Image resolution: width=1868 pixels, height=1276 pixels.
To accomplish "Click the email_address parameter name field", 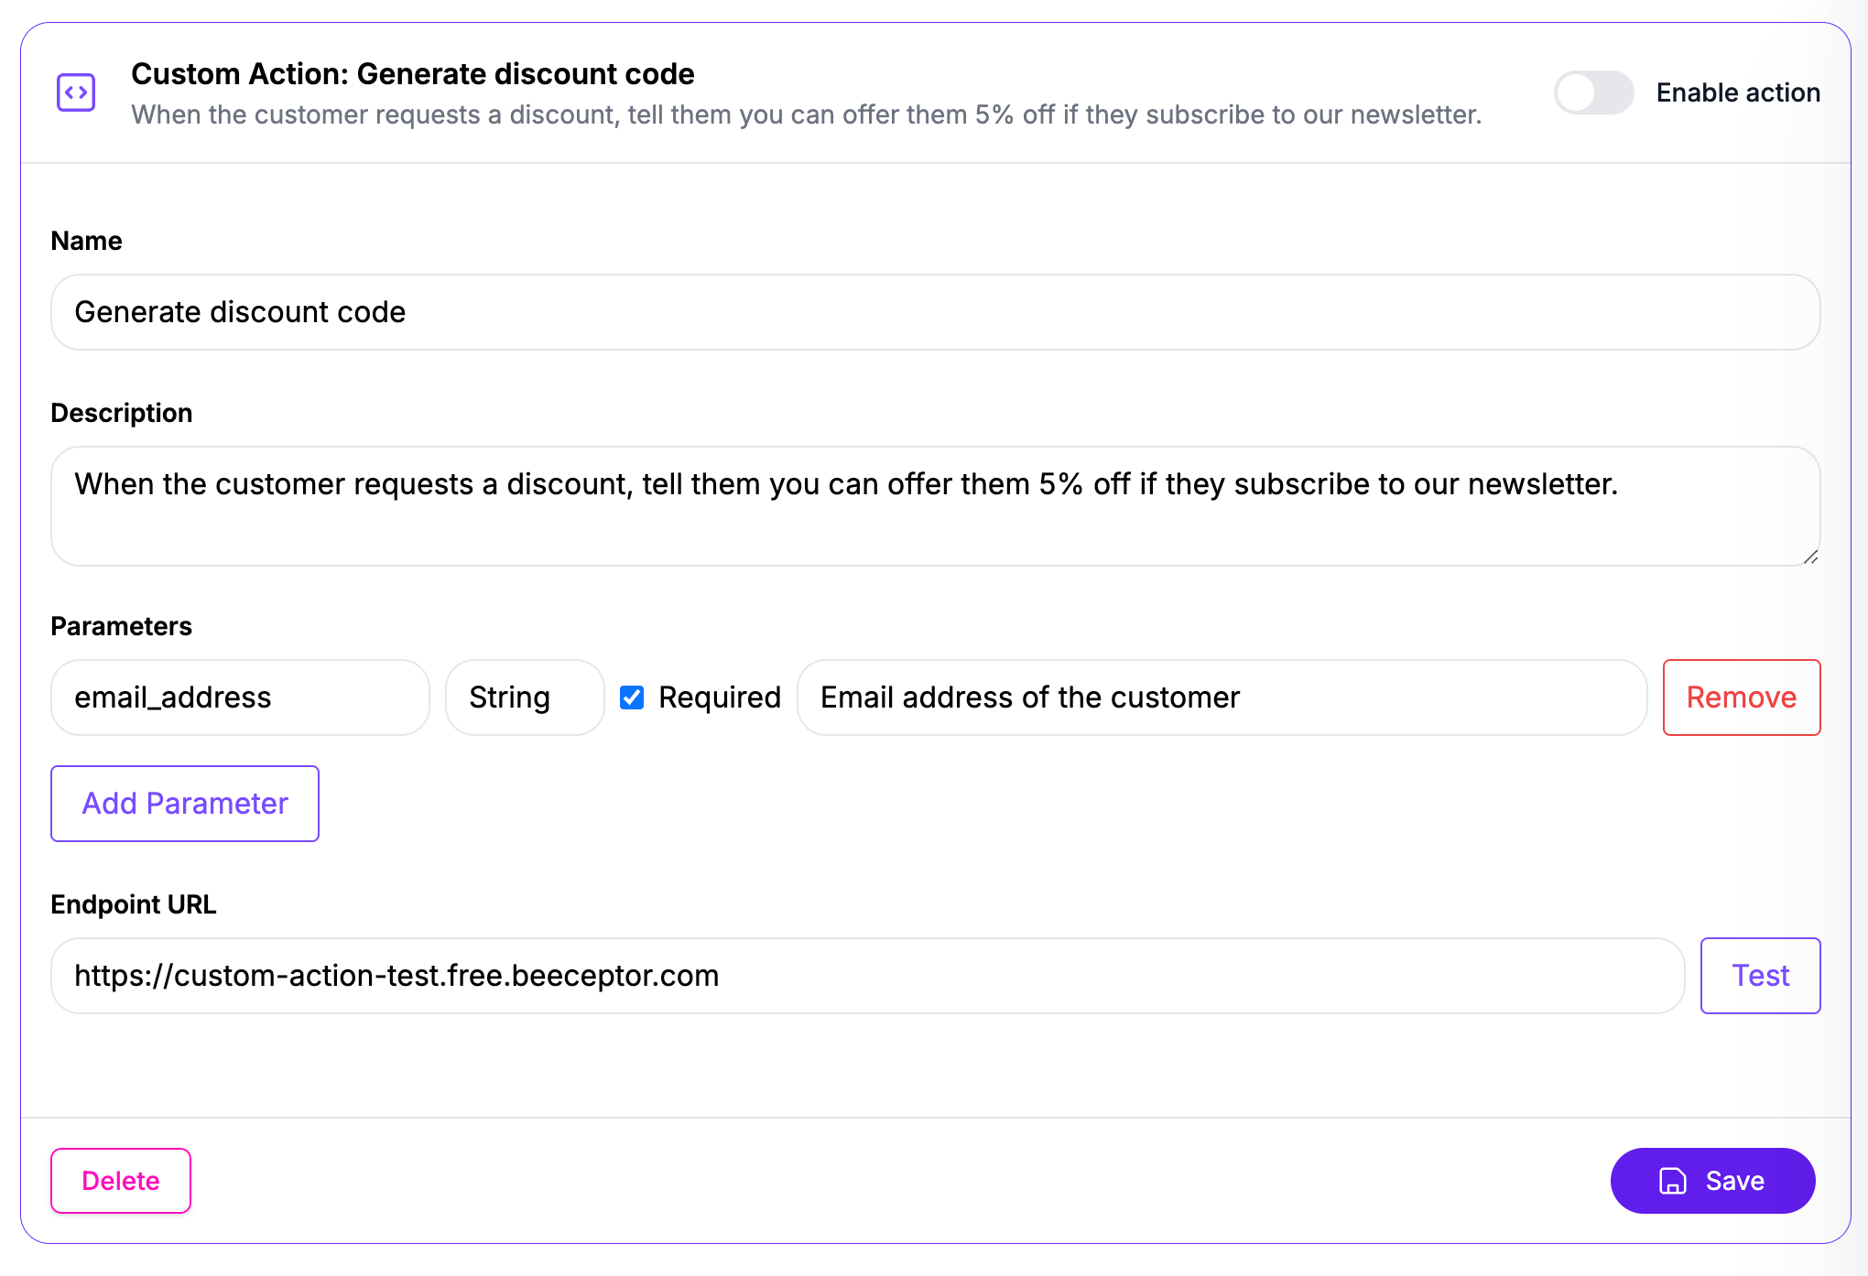I will coord(240,697).
